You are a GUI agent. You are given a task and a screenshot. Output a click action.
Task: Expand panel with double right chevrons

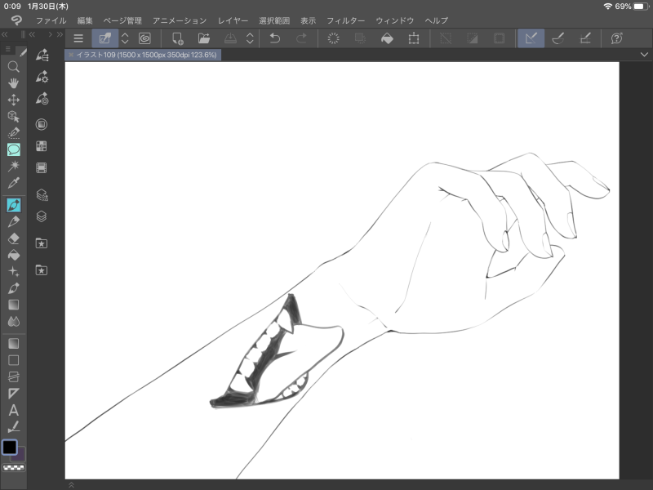pos(60,34)
